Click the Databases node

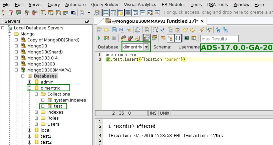(45, 76)
